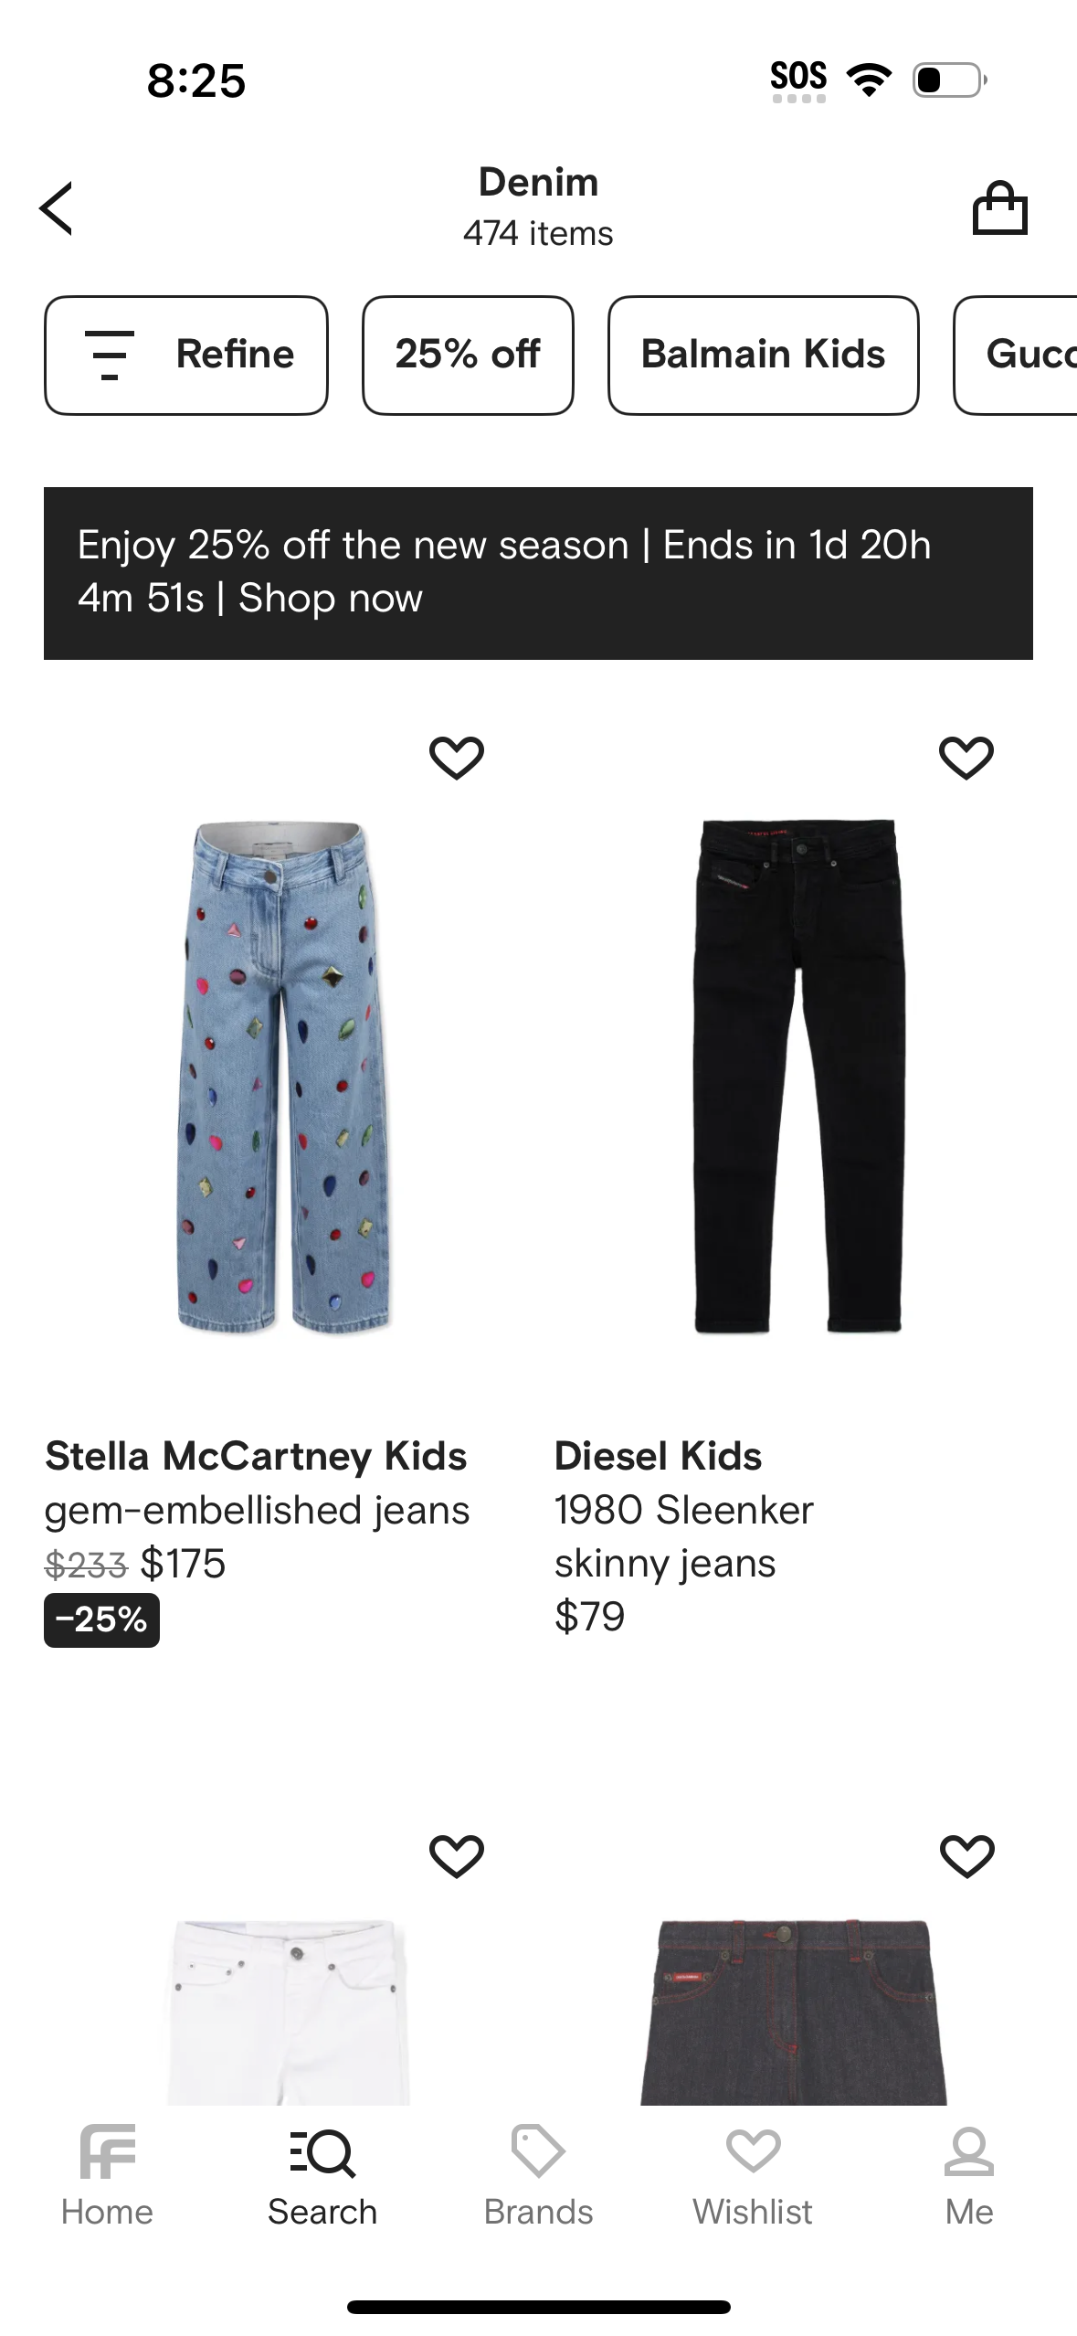Add Stella McCartney gem jeans to wishlist

coord(456,758)
